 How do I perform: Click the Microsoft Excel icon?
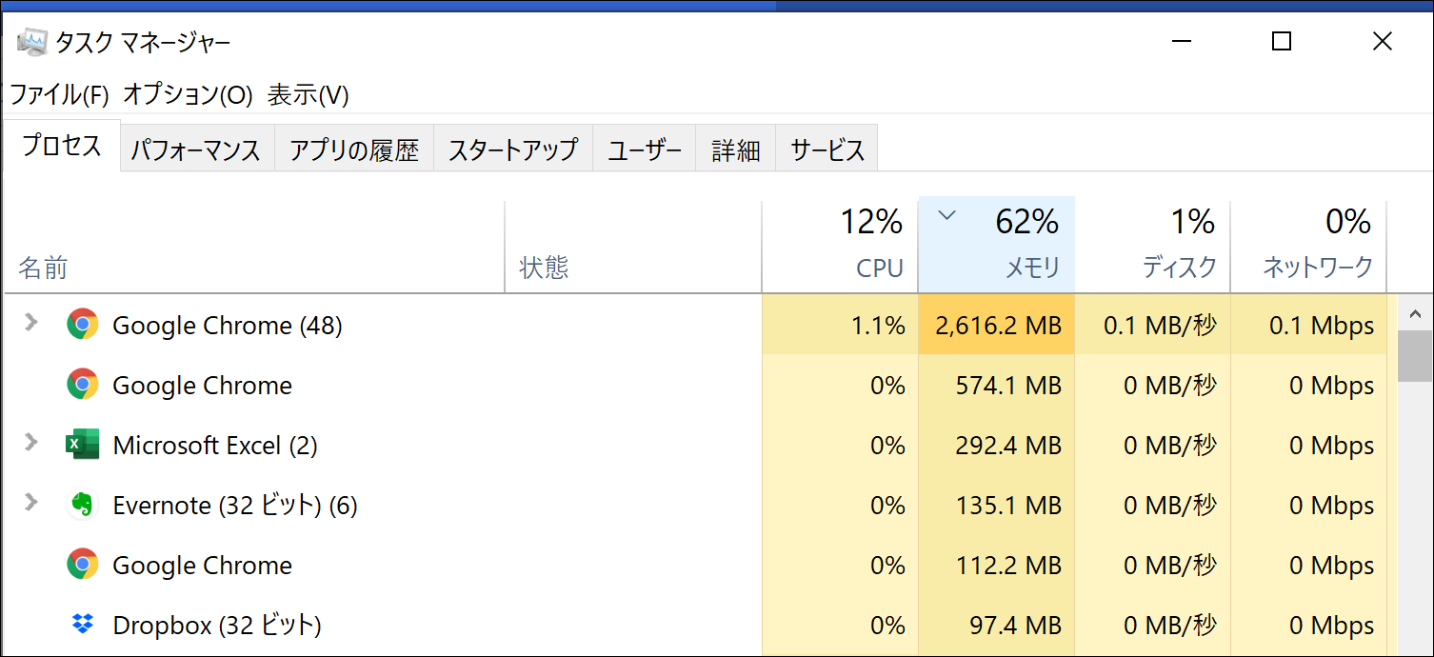(83, 445)
